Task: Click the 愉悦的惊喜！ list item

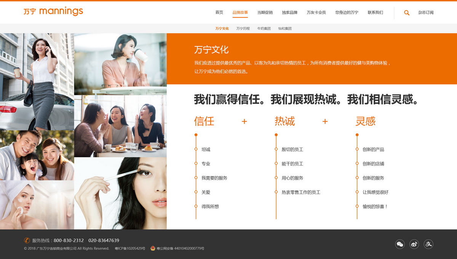Action: click(x=375, y=207)
